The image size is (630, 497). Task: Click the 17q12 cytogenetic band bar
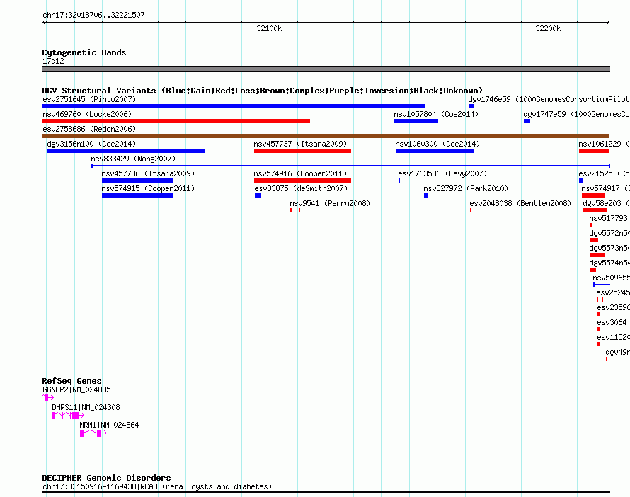(x=326, y=69)
